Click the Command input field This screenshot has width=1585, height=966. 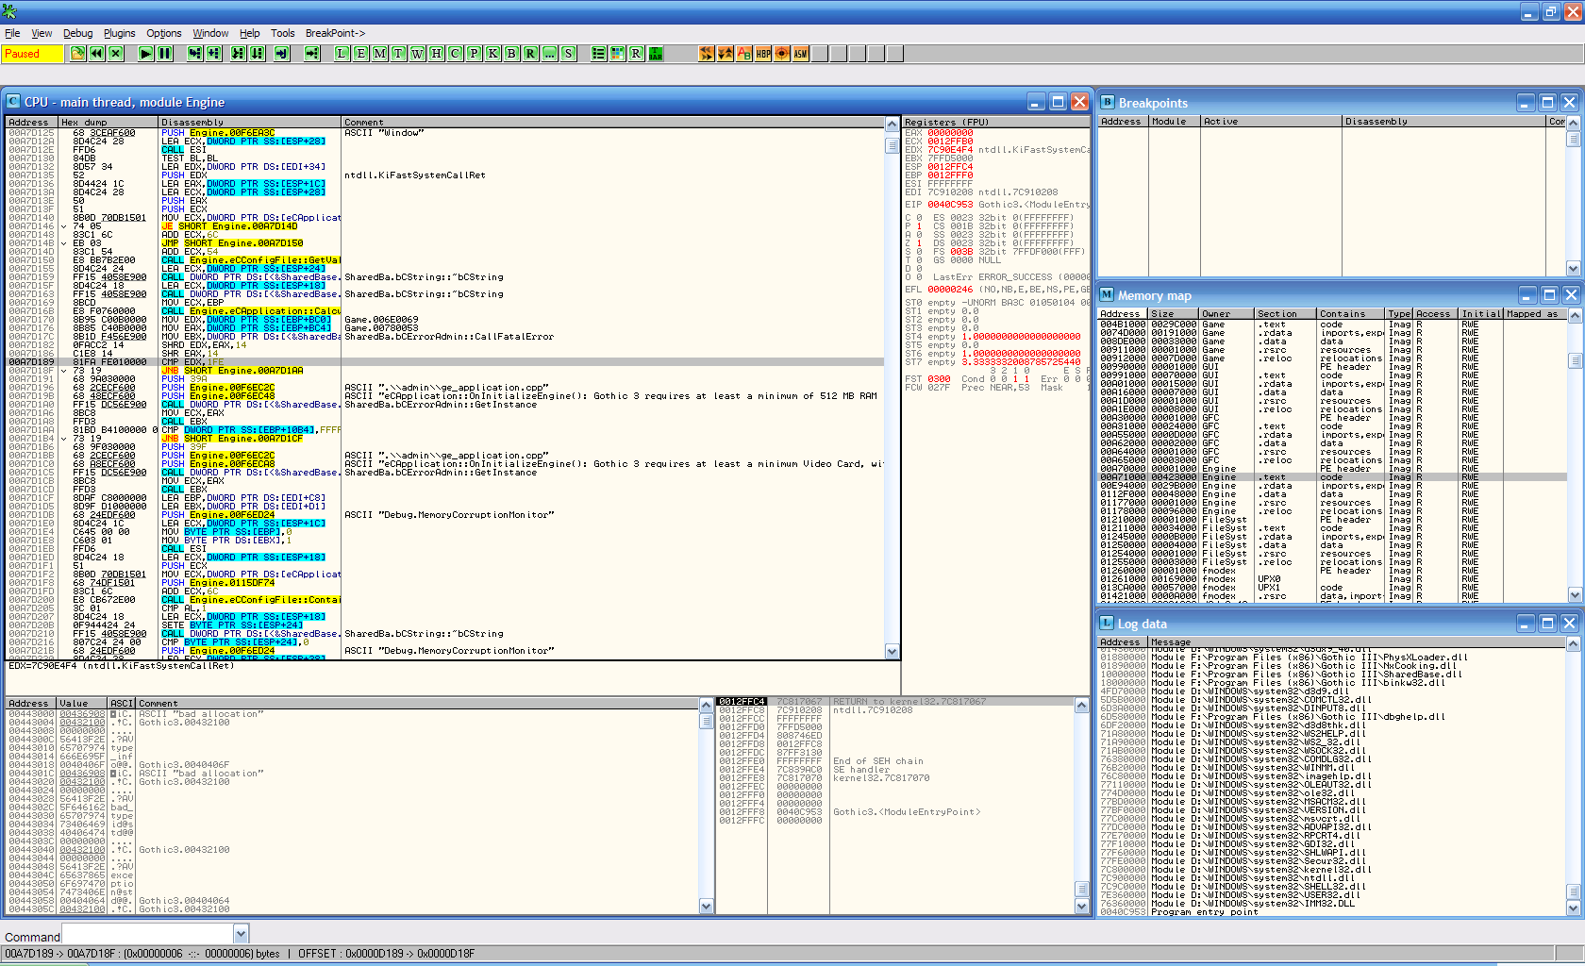(146, 935)
